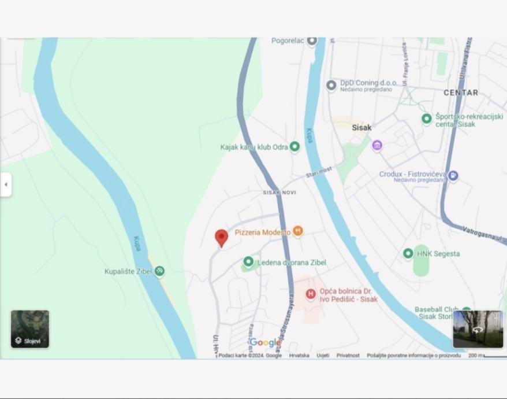Open Športsko-rekreacijski centar Sisak marker
Viewport: 507px width, 399px height.
click(x=427, y=119)
